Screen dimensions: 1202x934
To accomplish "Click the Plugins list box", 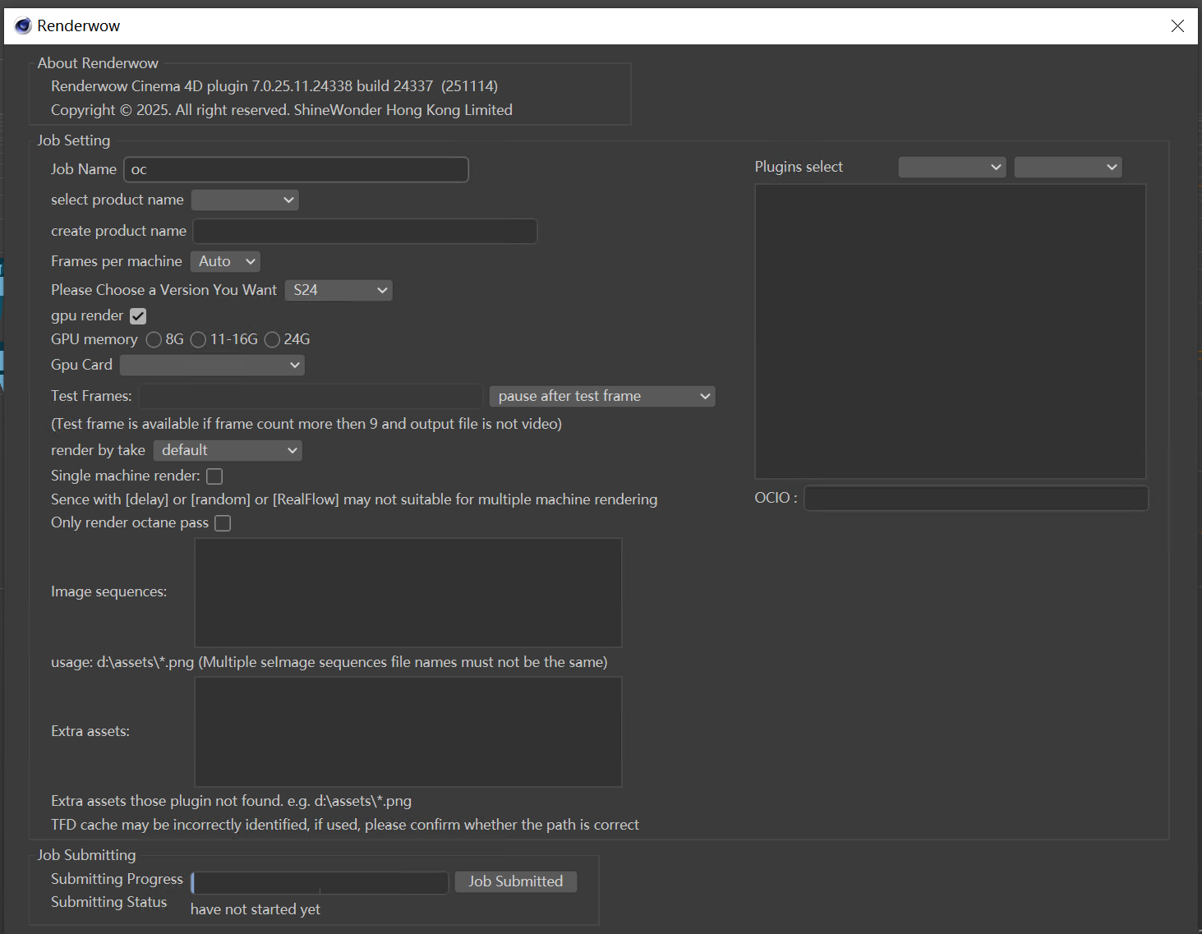I will 951,331.
